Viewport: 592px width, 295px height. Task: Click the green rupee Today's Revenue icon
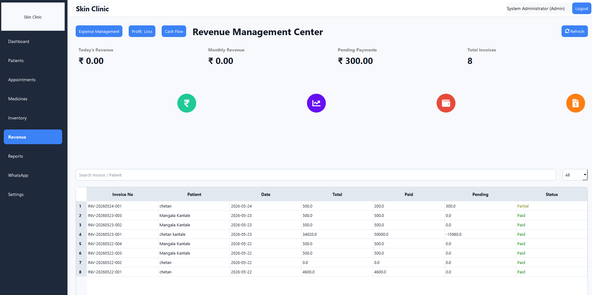click(187, 103)
